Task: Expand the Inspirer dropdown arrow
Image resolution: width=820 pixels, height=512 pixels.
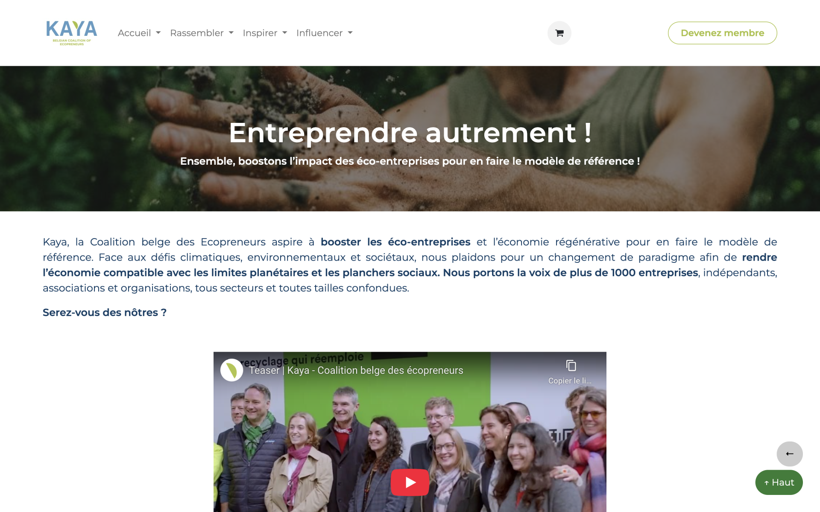Action: point(284,33)
